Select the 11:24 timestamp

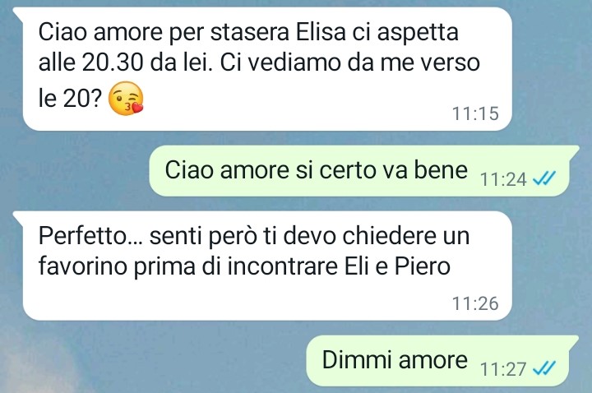[503, 179]
